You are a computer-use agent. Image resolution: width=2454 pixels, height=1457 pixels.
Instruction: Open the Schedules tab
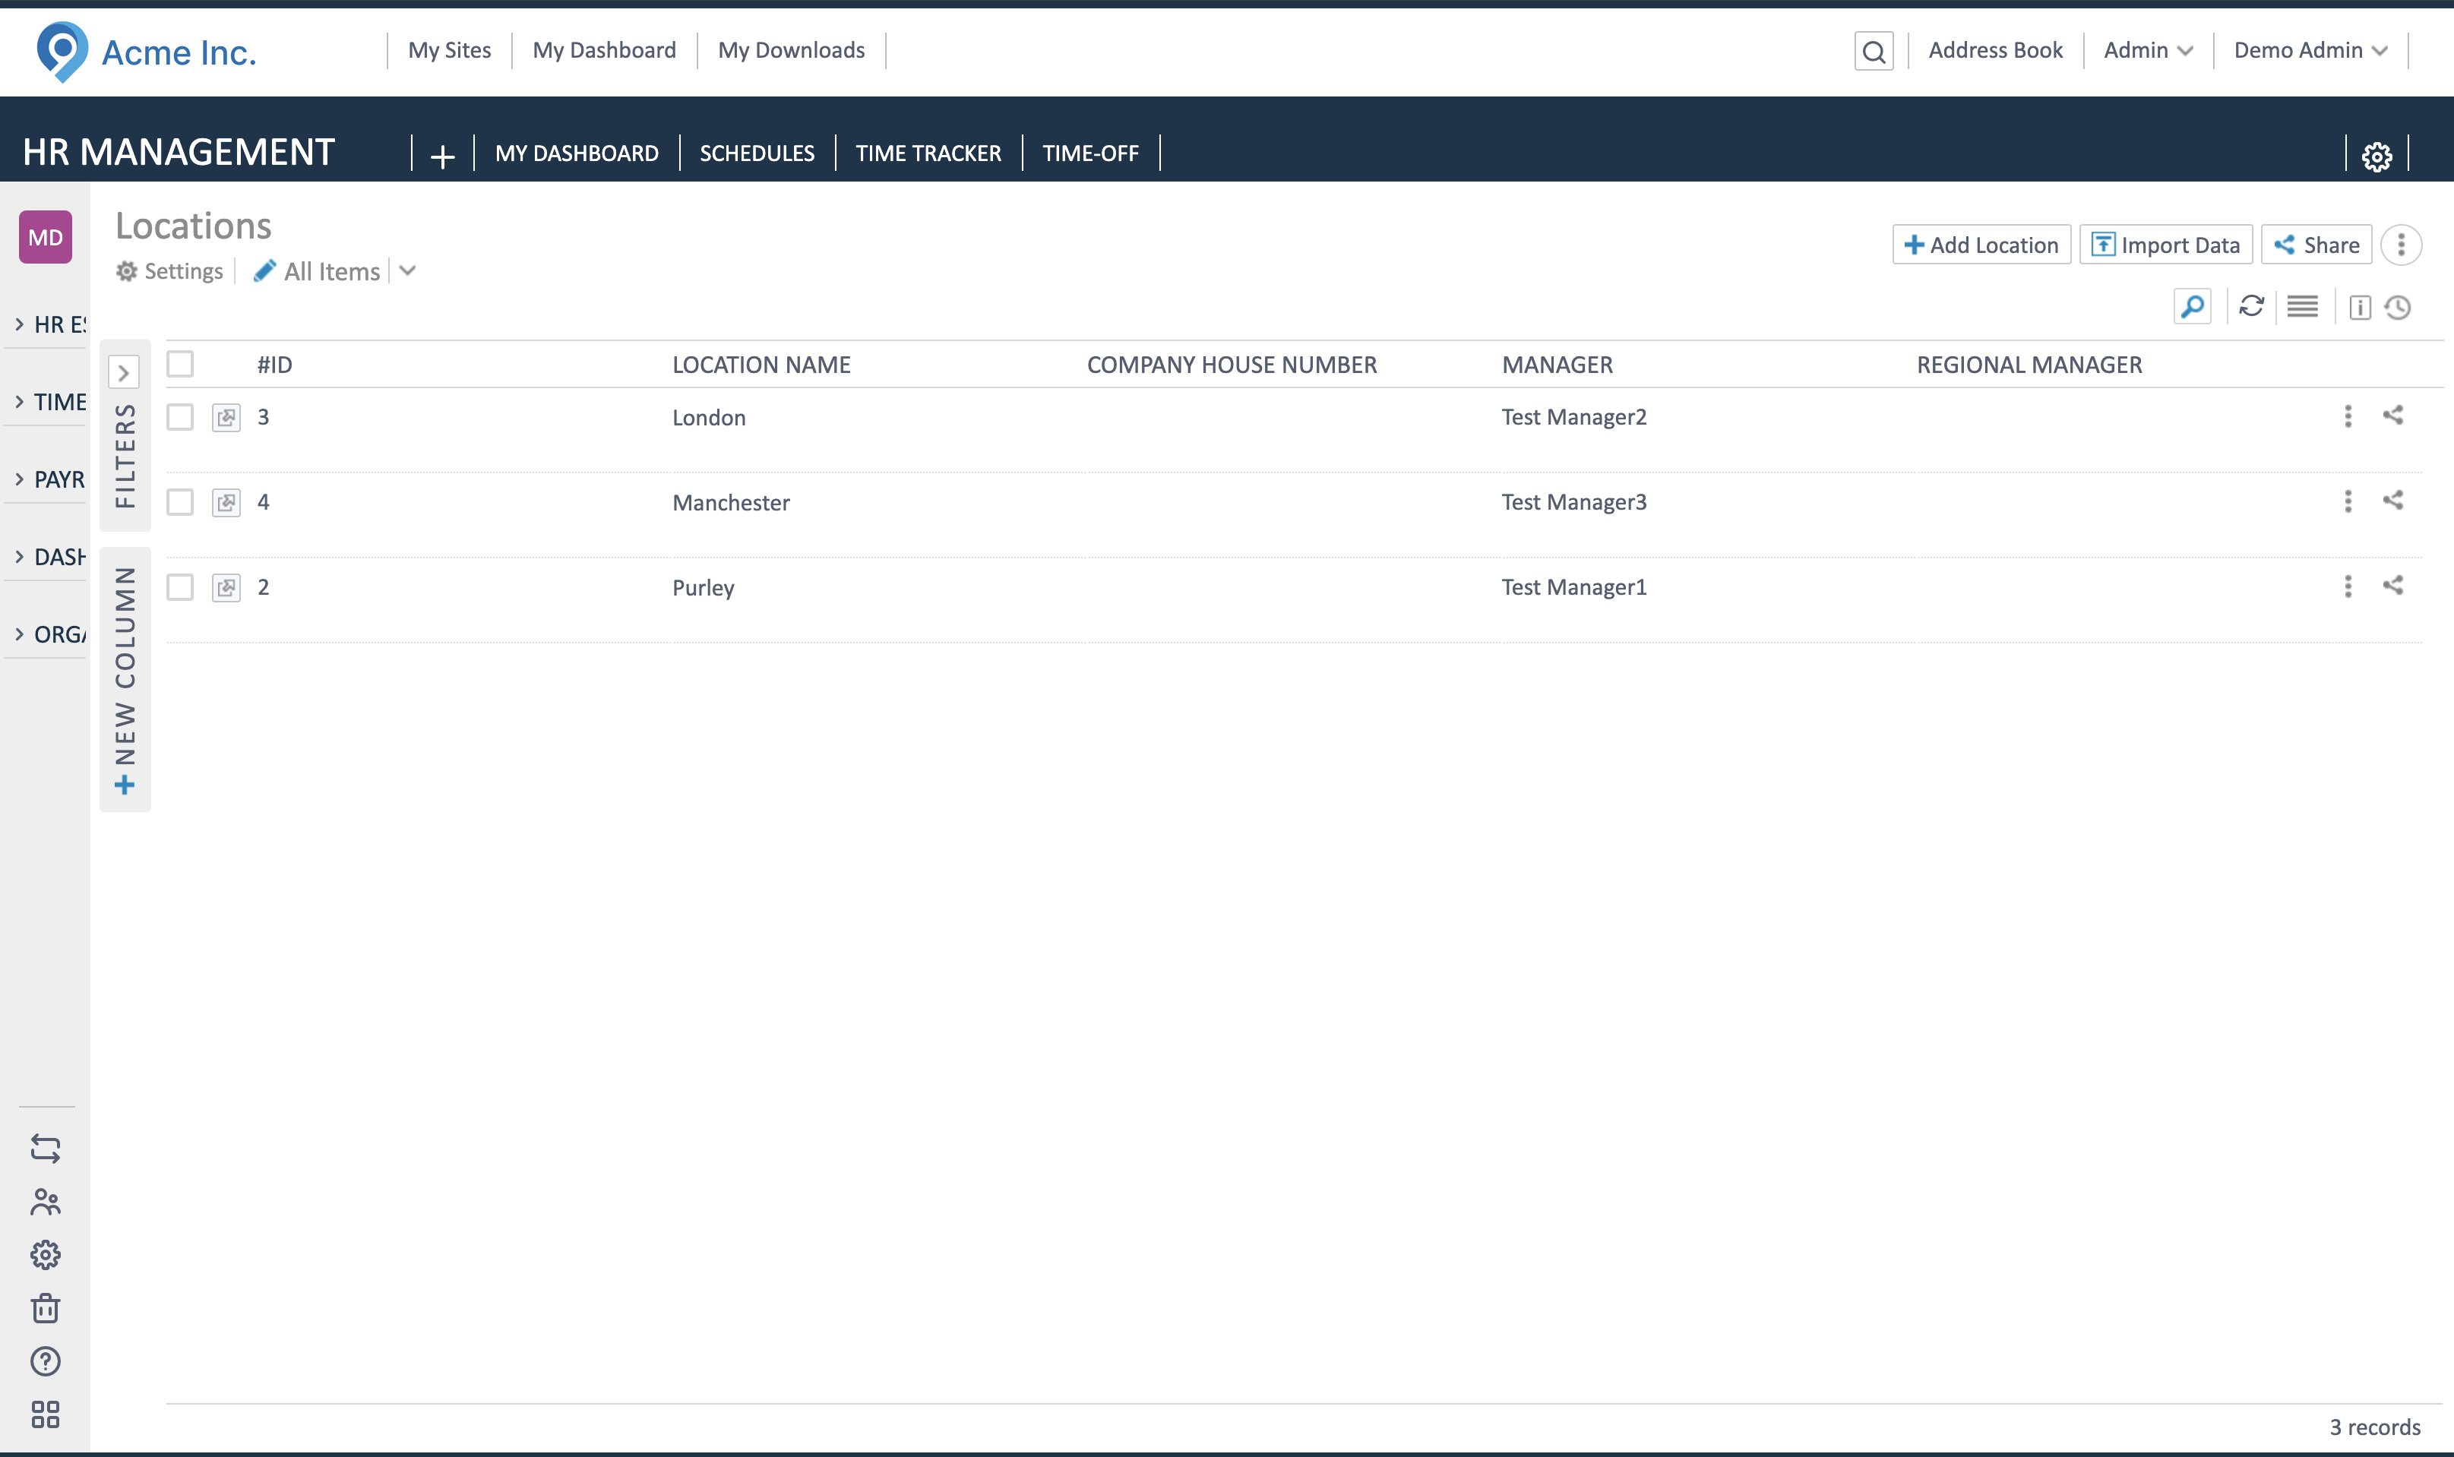(x=756, y=153)
